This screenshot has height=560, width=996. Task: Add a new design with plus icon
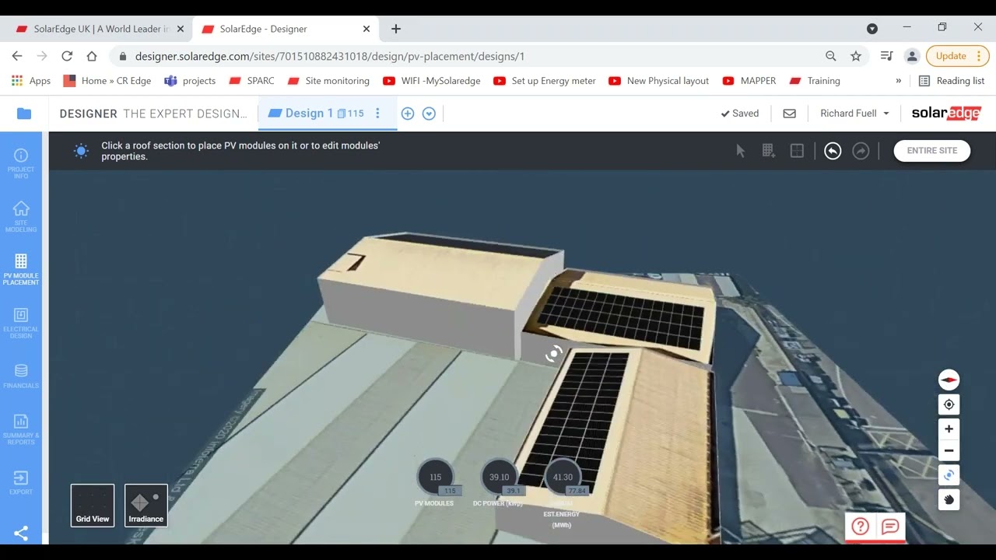(x=407, y=114)
